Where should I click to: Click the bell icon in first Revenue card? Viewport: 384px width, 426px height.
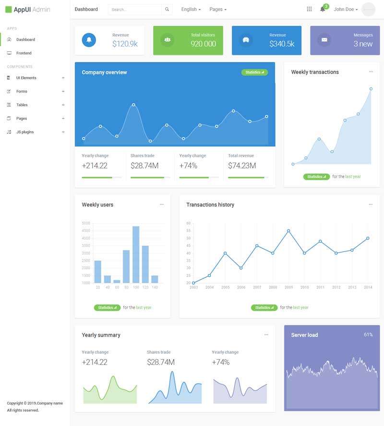(x=89, y=40)
